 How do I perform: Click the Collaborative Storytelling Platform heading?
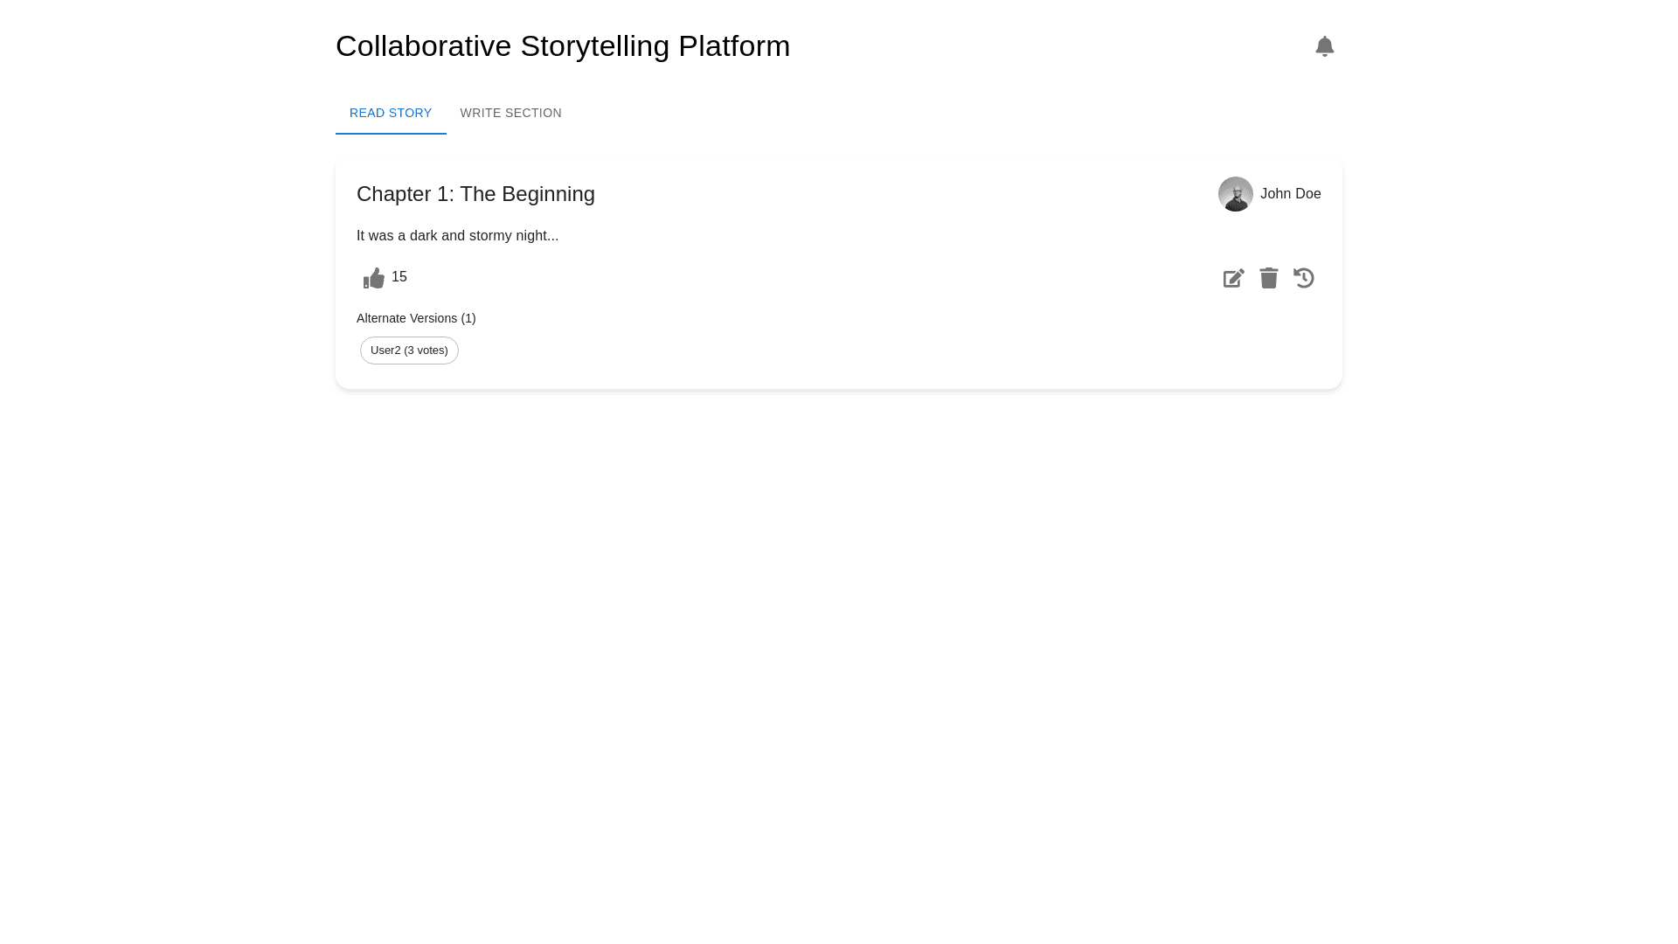point(563,46)
